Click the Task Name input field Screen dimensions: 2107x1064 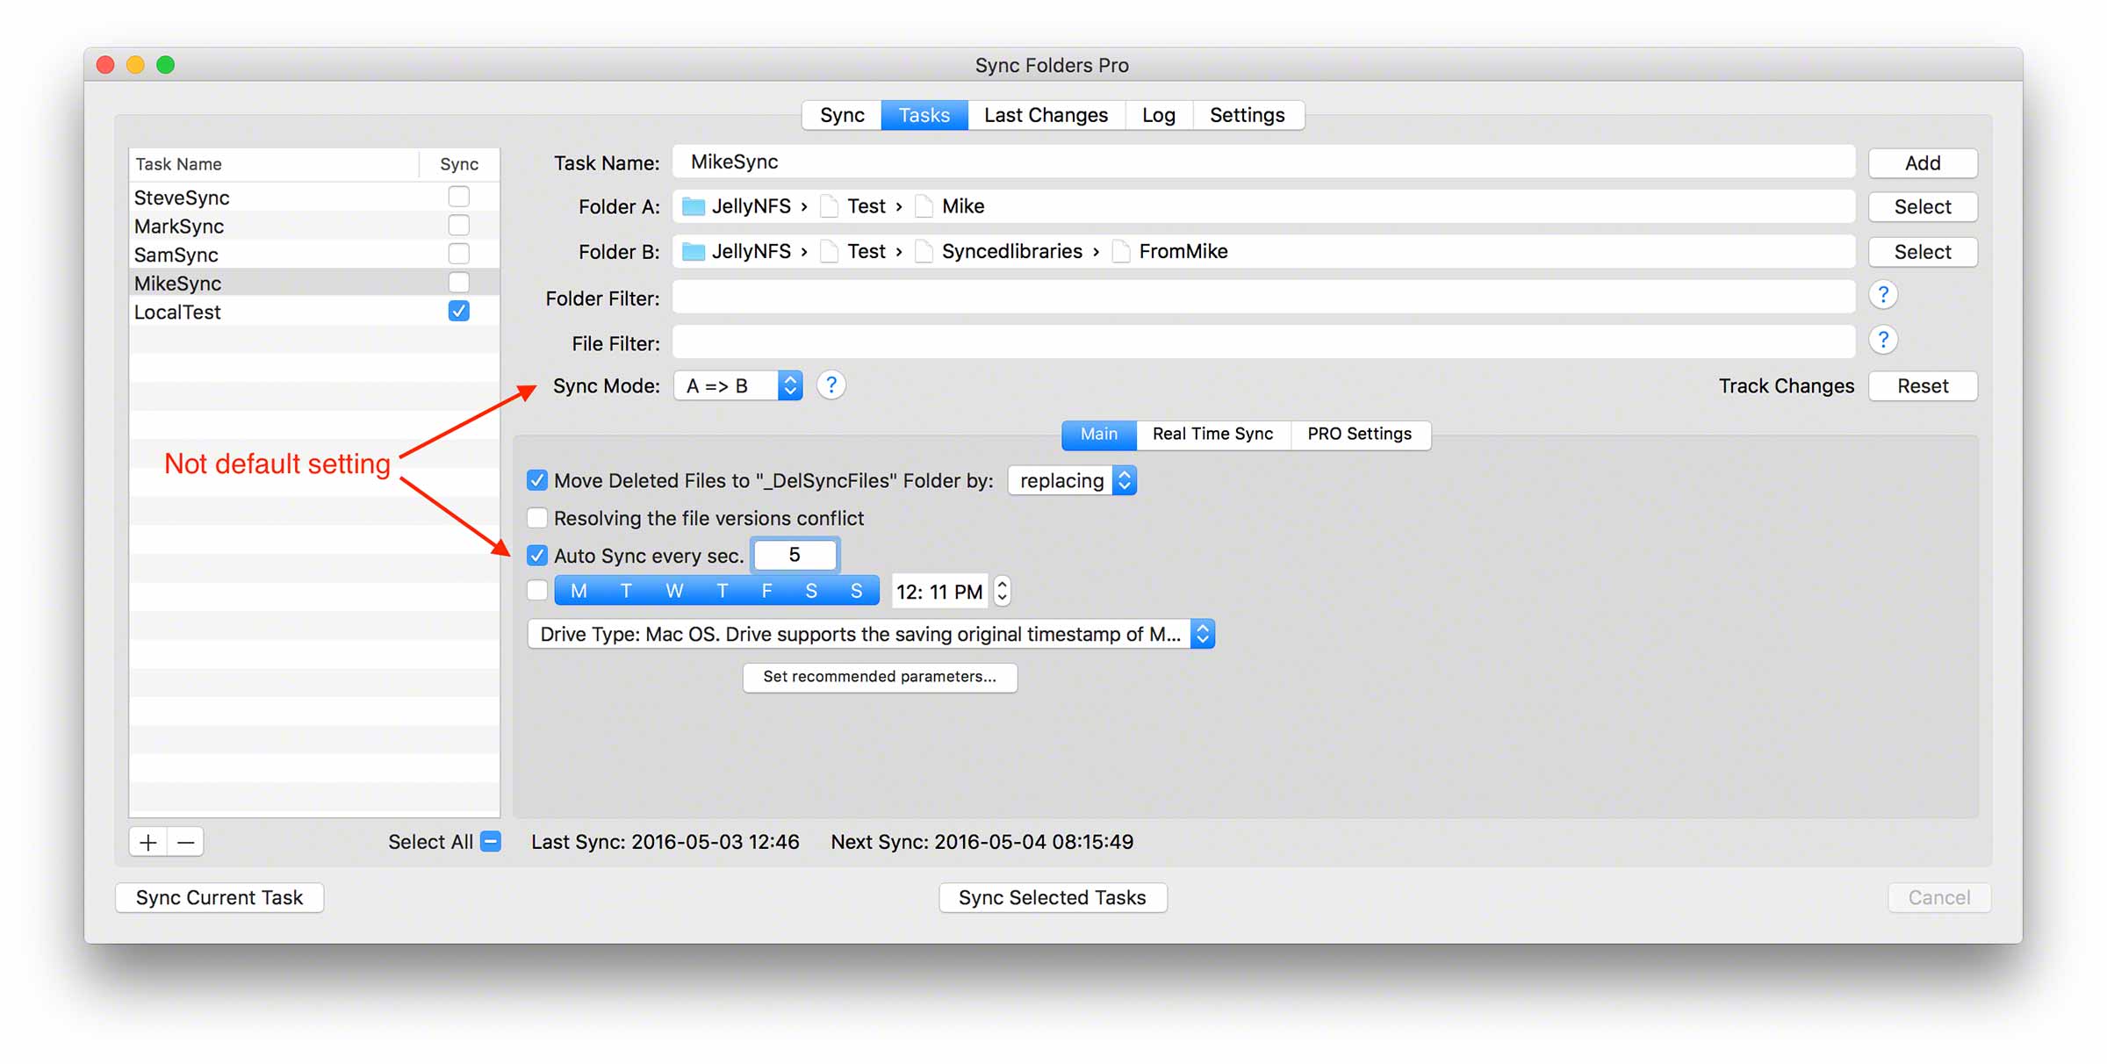[1263, 162]
